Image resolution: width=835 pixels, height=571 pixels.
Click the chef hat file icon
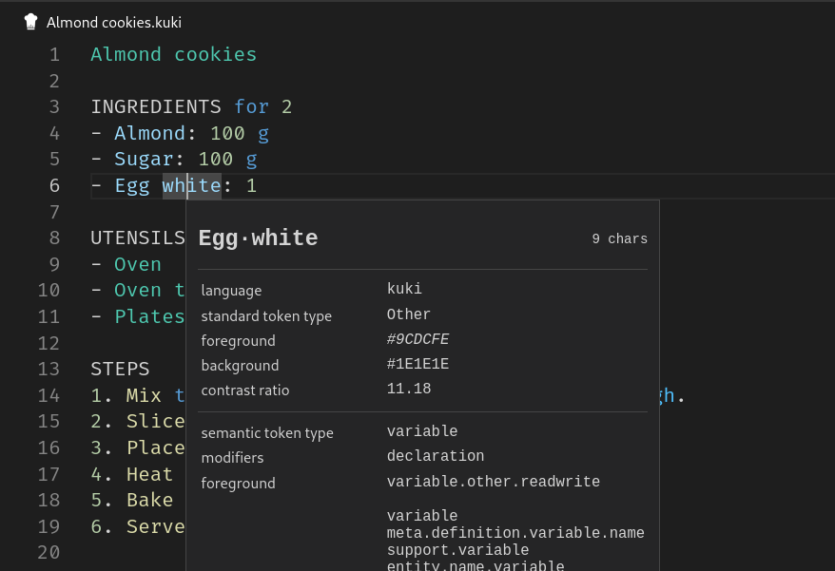[30, 22]
